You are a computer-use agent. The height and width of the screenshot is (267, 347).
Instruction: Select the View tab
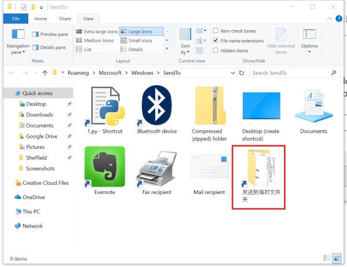click(88, 19)
